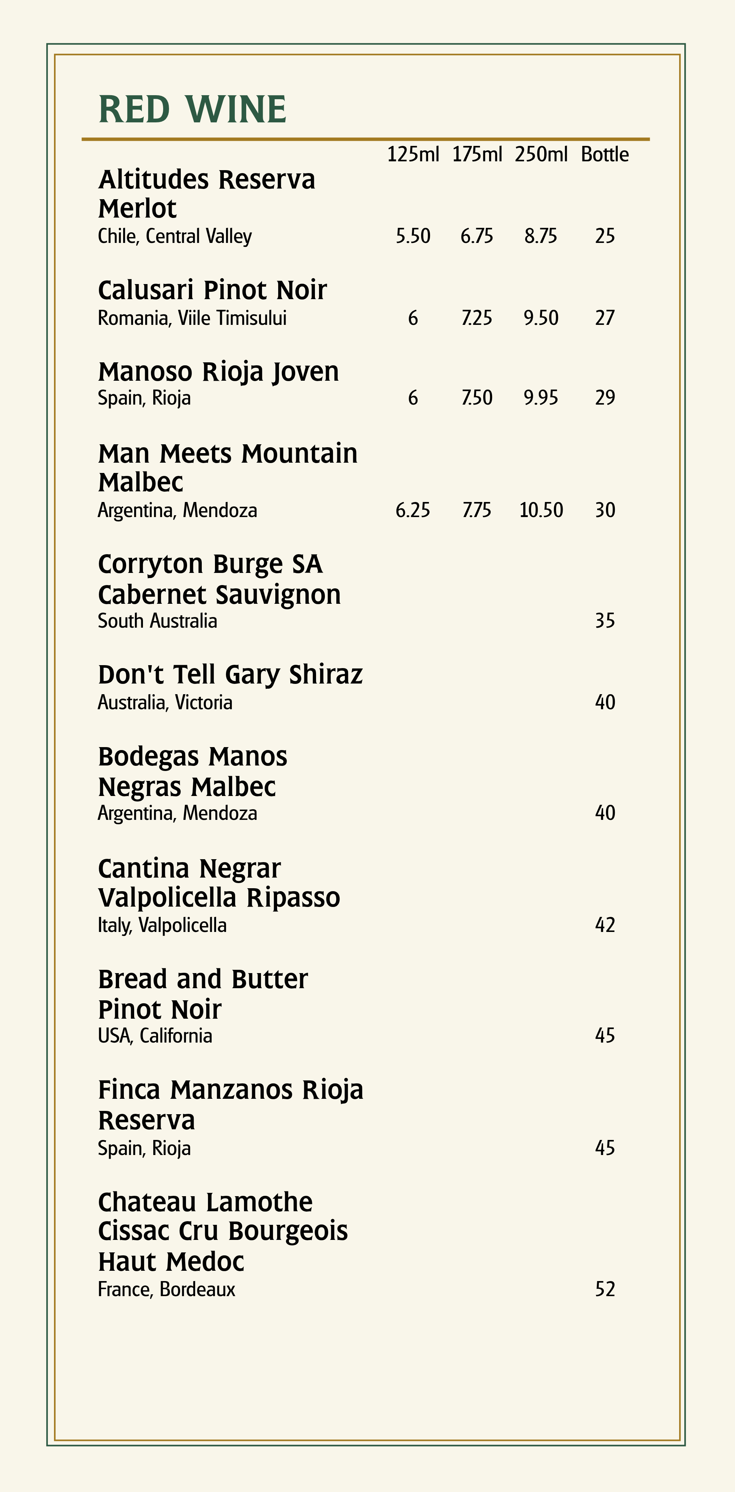The height and width of the screenshot is (1492, 735).
Task: Click the 125ml column header
Action: pos(413,155)
